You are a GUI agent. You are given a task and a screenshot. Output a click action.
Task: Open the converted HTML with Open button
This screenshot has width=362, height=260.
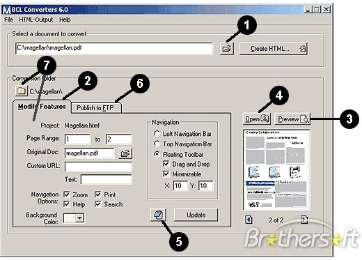point(257,119)
